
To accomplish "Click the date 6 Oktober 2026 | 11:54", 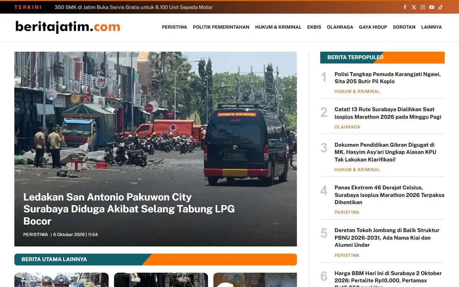I will pos(75,235).
